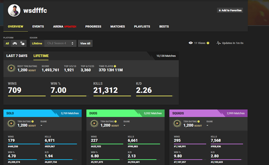Open the Overview tab

[x=16, y=27]
